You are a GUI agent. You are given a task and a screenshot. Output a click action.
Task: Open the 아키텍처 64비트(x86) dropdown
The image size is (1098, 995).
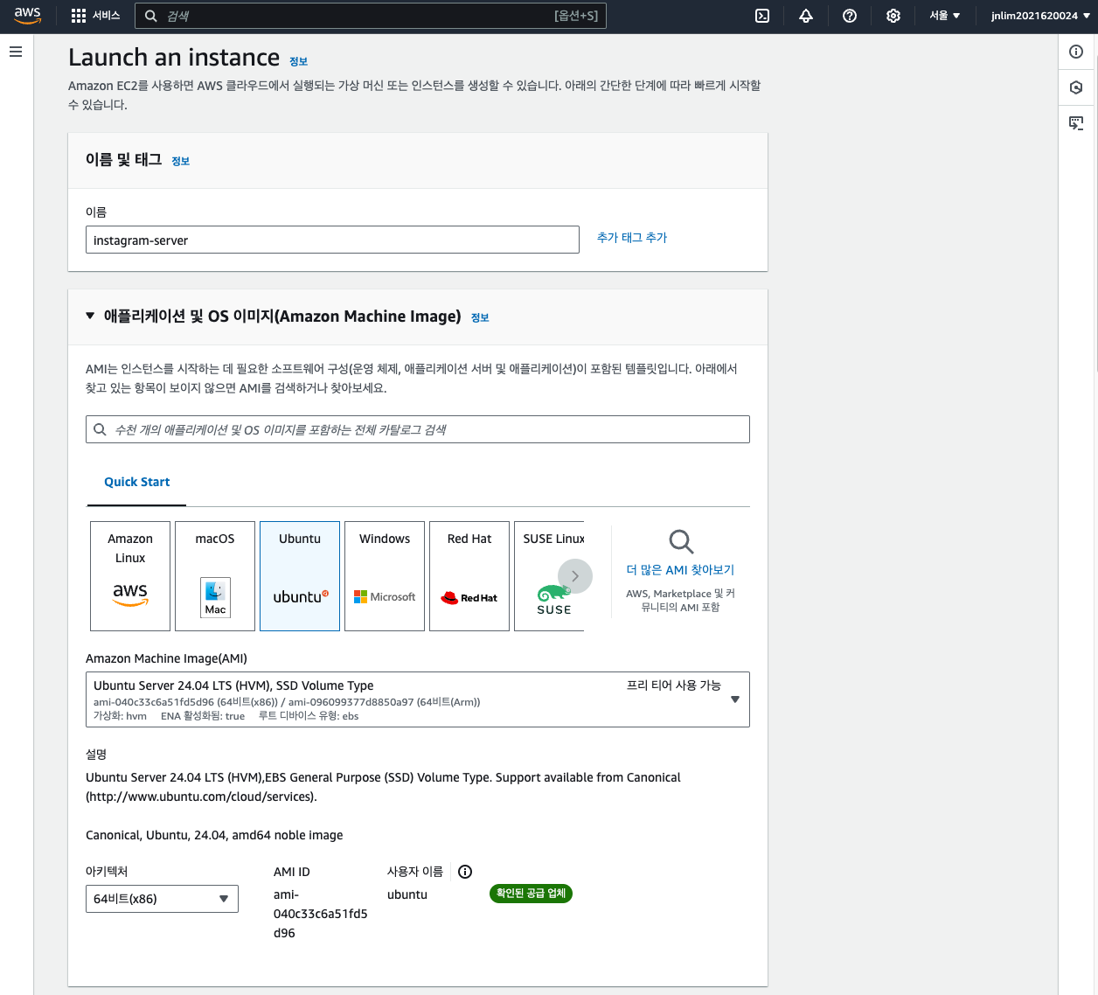[x=162, y=899]
